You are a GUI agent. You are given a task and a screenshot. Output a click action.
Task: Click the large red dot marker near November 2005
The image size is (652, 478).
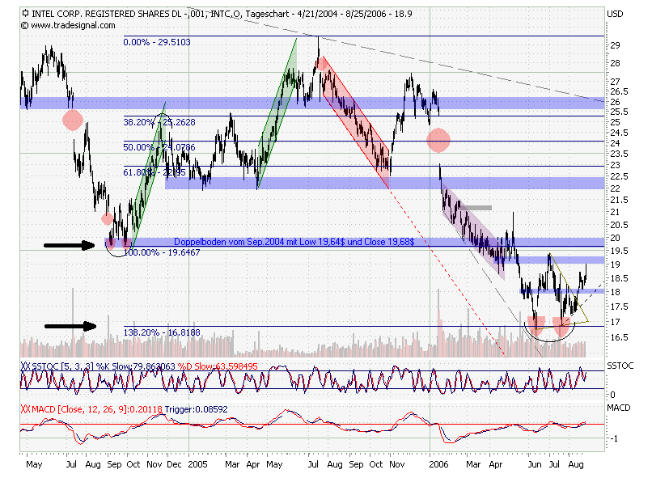click(438, 140)
